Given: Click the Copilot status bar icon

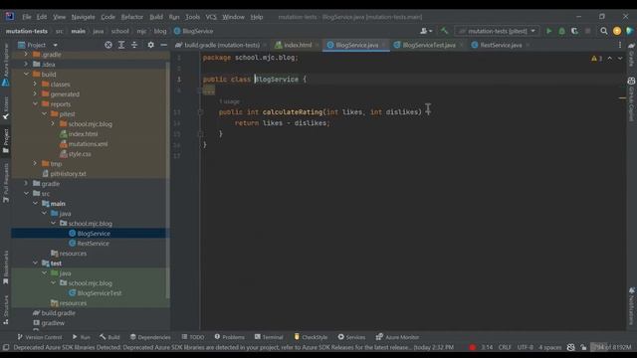Looking at the screenshot, I should [x=570, y=347].
